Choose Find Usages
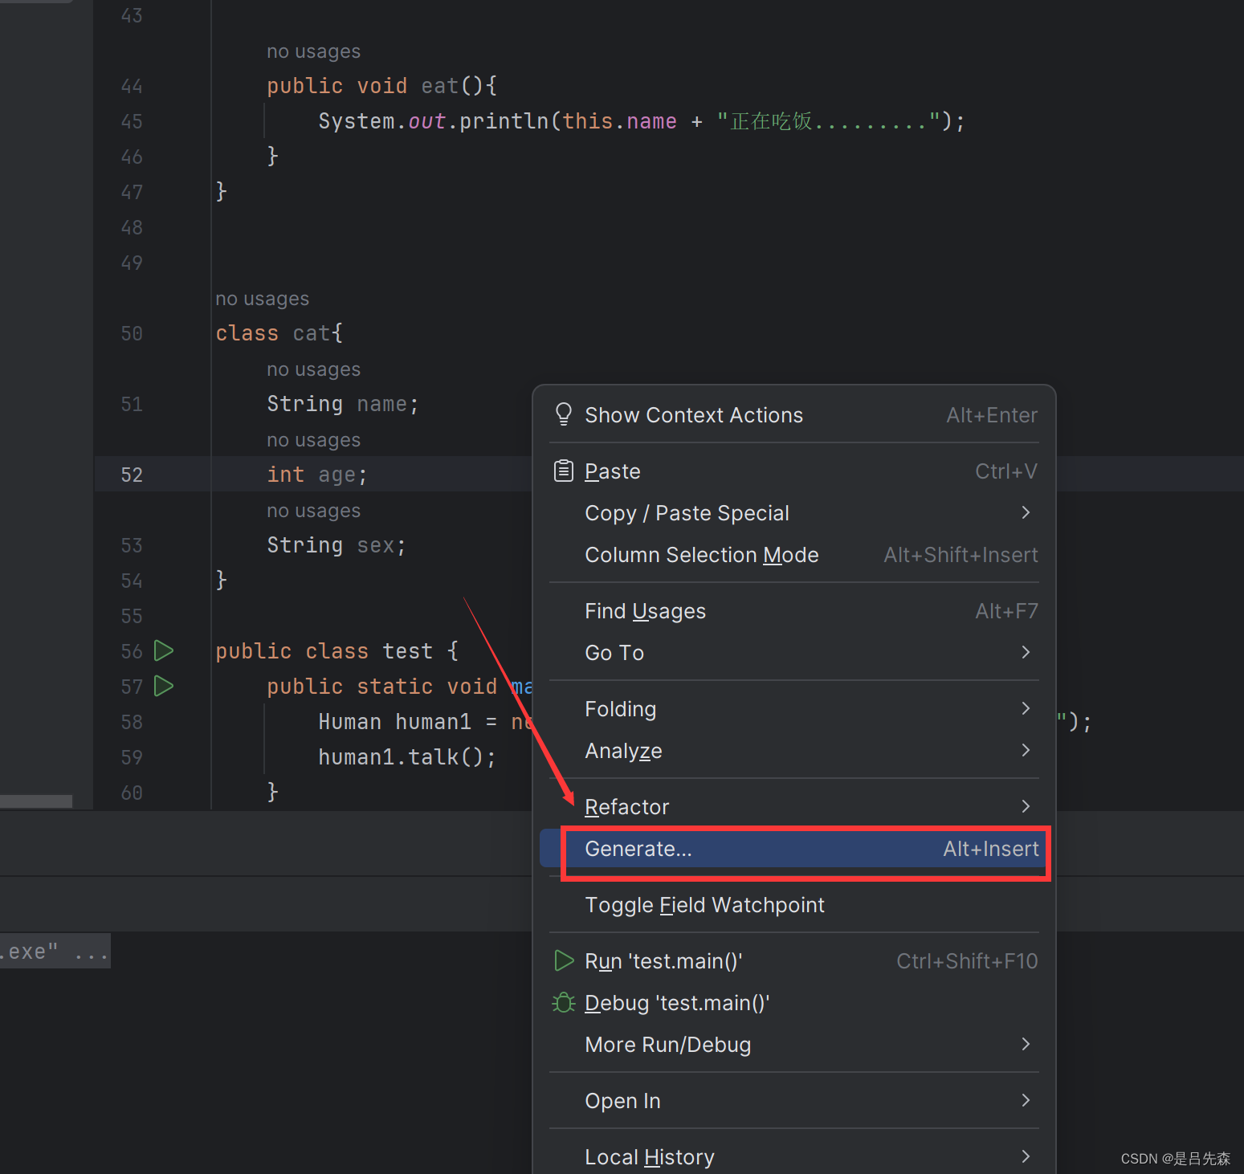 [794, 611]
